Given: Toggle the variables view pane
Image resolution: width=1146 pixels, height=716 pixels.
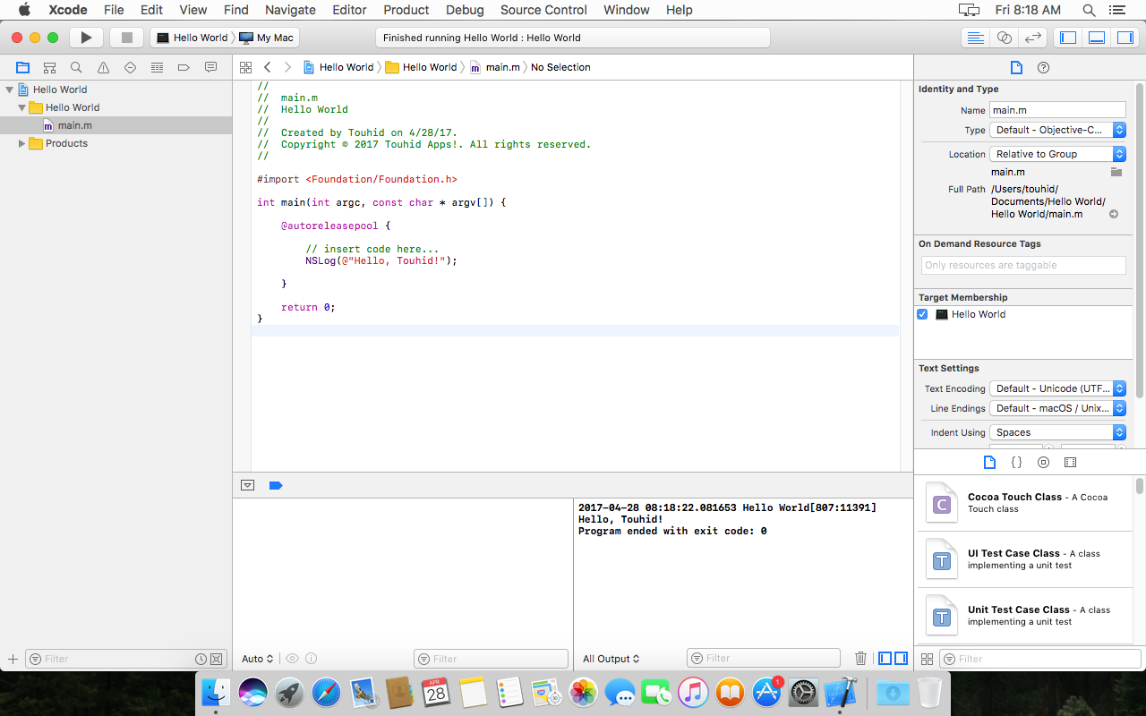Looking at the screenshot, I should [885, 659].
